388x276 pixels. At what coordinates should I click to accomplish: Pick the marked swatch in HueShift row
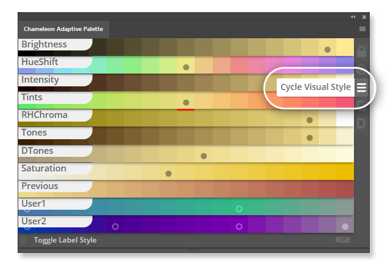point(186,65)
